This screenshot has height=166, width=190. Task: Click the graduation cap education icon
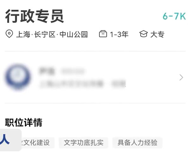[143, 34]
